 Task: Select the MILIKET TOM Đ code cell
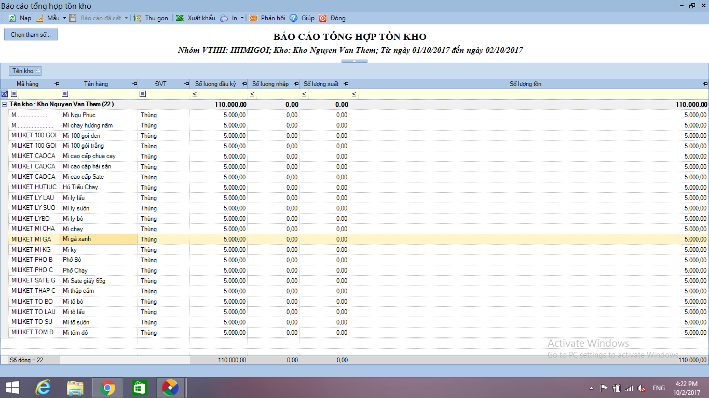(34, 333)
